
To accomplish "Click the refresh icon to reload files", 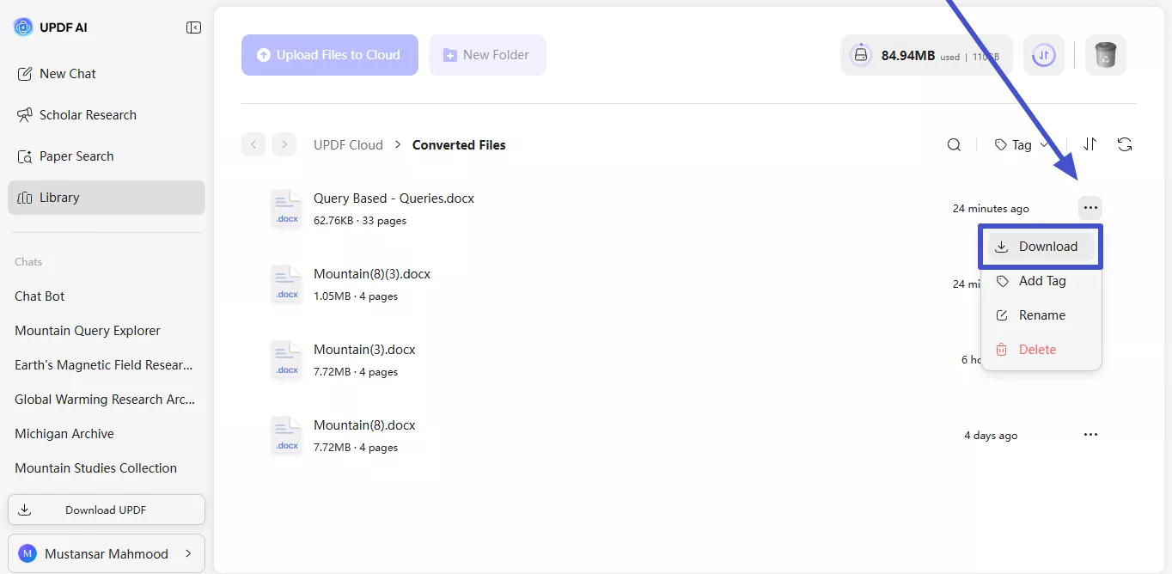I will (x=1125, y=144).
